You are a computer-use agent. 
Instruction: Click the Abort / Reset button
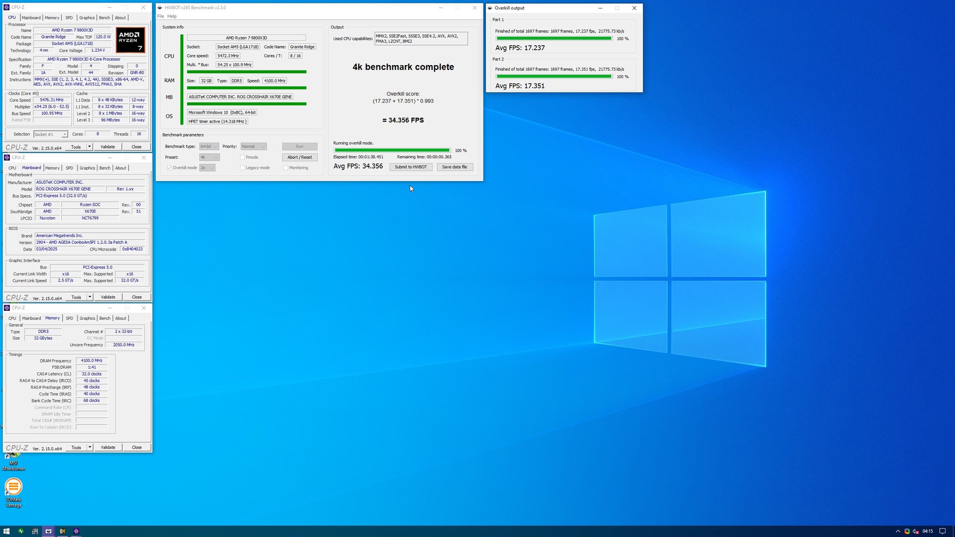coord(299,158)
